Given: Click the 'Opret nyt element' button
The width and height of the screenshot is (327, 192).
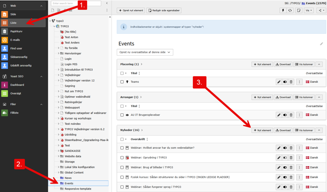Looking at the screenshot, I should click(x=131, y=10).
